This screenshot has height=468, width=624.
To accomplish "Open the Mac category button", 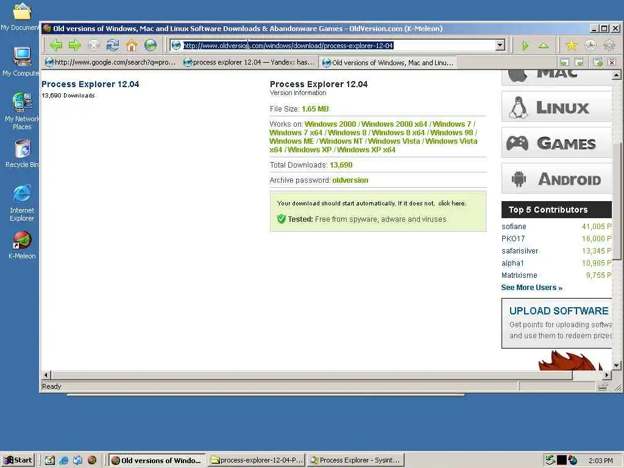I will (x=556, y=77).
